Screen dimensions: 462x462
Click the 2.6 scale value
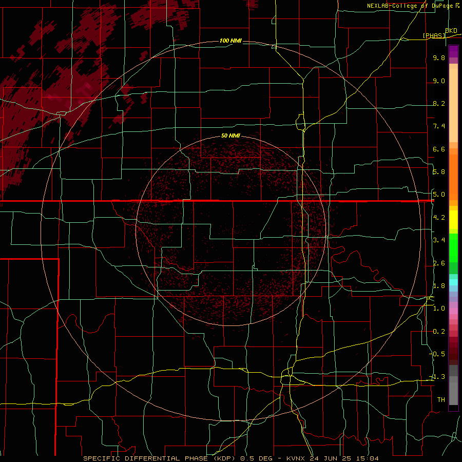coord(439,263)
